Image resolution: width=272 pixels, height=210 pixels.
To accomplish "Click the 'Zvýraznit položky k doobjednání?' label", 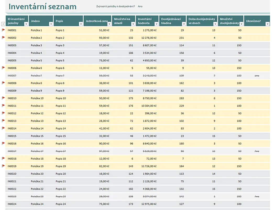I will [x=116, y=7].
